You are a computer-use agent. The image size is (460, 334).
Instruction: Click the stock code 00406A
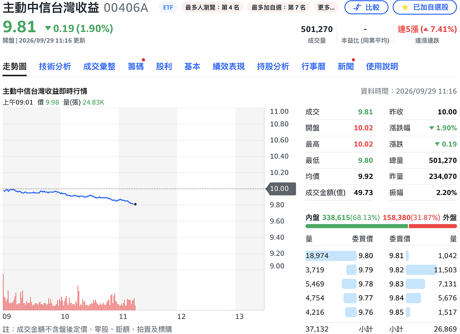pos(126,7)
